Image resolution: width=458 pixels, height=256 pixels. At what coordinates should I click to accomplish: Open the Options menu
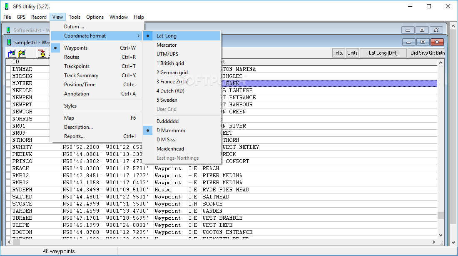point(95,17)
